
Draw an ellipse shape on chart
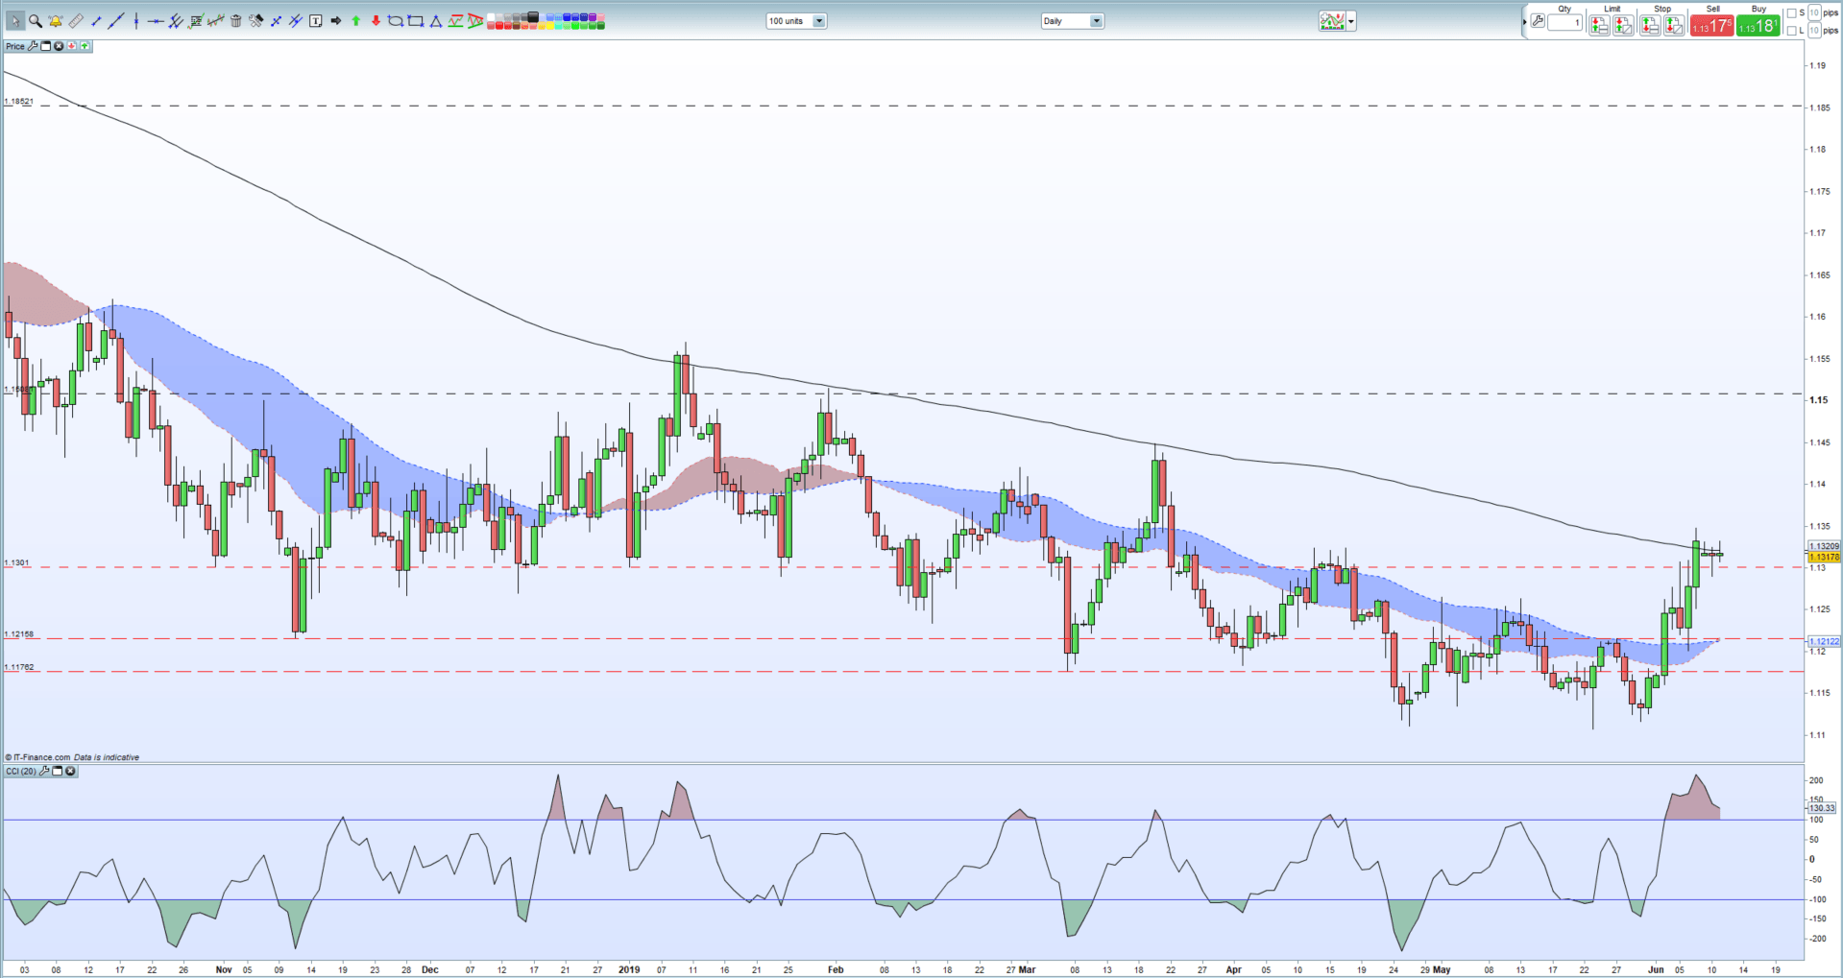coord(395,20)
